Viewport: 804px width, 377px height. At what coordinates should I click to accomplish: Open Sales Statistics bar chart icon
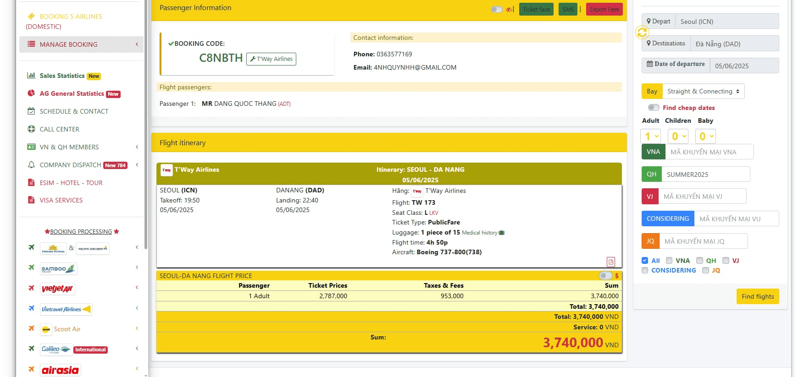click(31, 76)
